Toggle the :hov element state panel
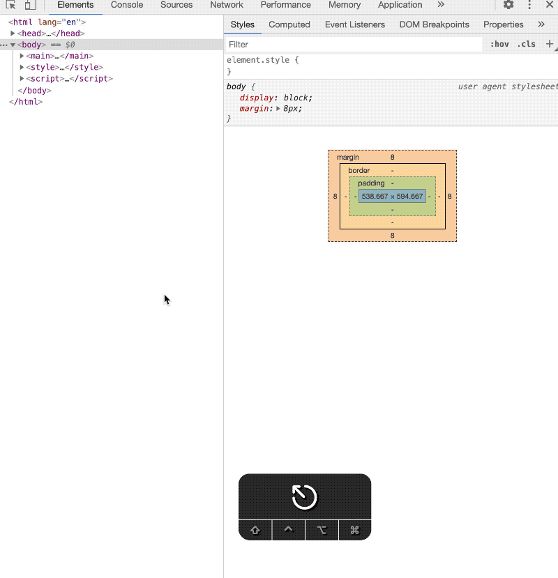 click(x=499, y=44)
